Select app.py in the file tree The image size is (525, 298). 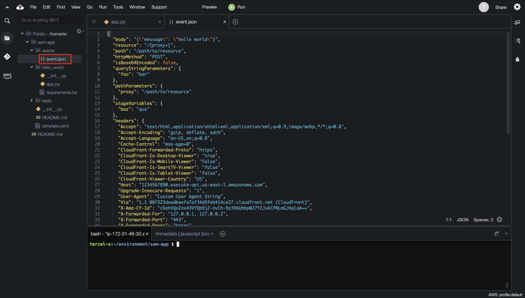(x=53, y=84)
